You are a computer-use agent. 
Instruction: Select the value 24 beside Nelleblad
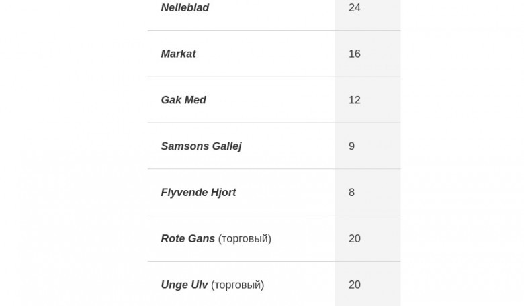pyautogui.click(x=355, y=7)
